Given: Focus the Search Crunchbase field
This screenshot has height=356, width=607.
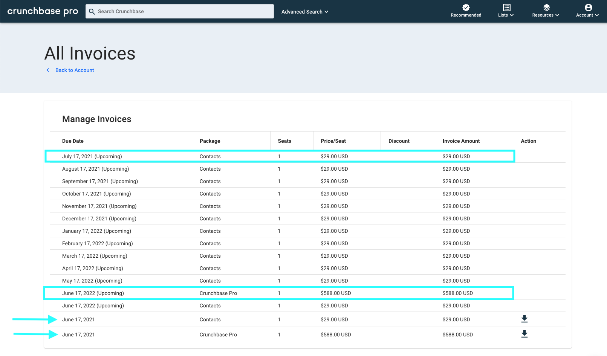Looking at the screenshot, I should pos(180,11).
